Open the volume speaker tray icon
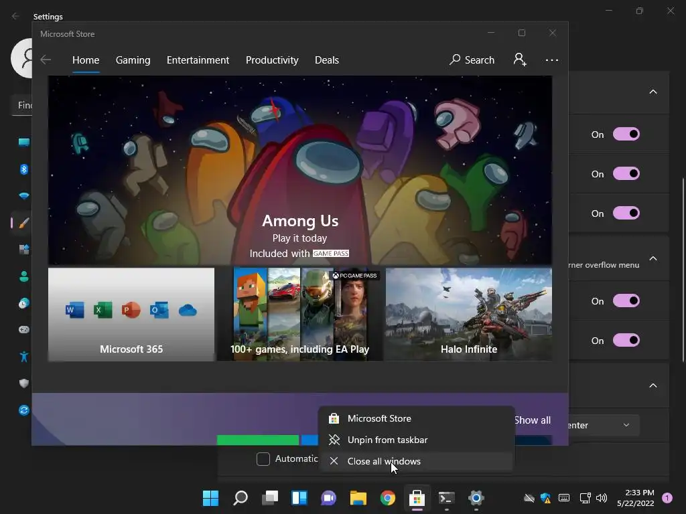The image size is (686, 514). [602, 498]
